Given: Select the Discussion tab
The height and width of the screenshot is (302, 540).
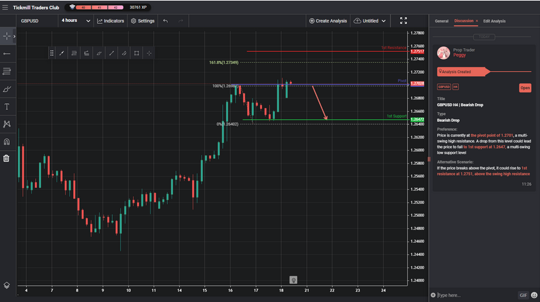Looking at the screenshot, I should pyautogui.click(x=464, y=21).
